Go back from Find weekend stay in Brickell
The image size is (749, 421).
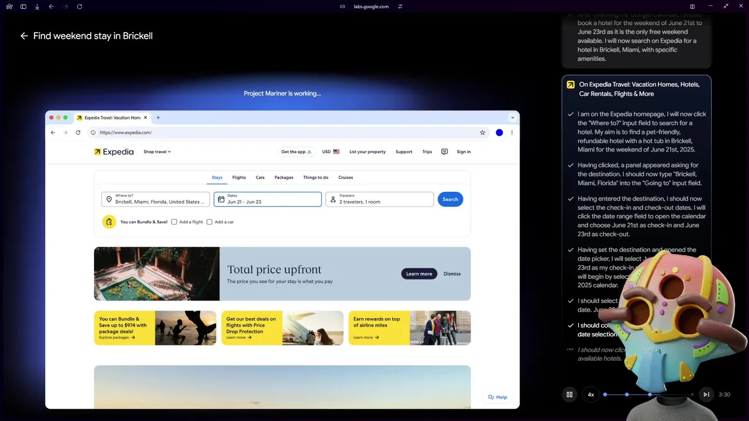(24, 36)
